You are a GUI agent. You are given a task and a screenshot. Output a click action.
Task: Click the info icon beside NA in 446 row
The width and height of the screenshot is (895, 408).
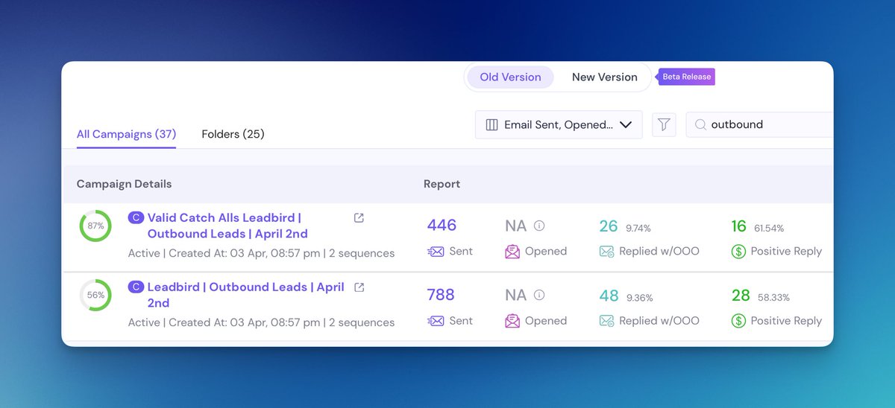coord(539,226)
